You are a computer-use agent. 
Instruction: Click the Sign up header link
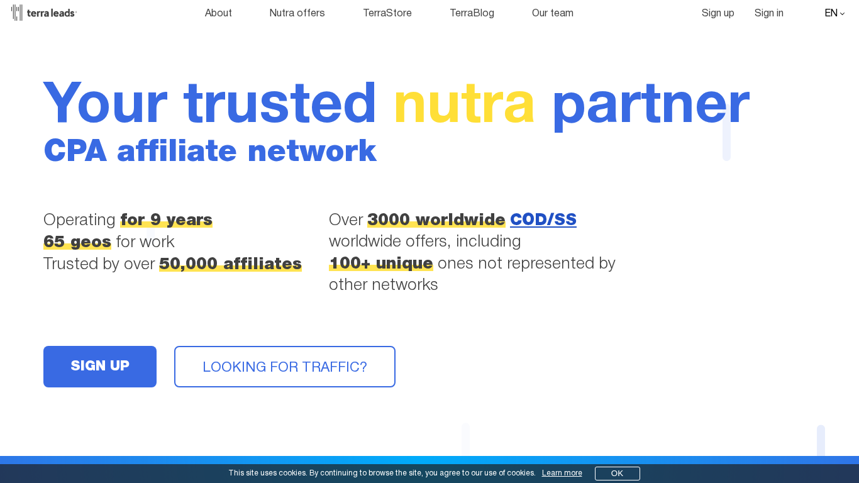click(718, 13)
